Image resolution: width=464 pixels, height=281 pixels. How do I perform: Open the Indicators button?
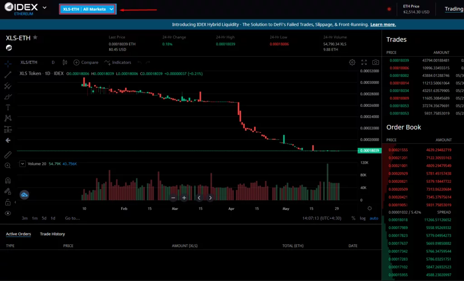click(118, 62)
